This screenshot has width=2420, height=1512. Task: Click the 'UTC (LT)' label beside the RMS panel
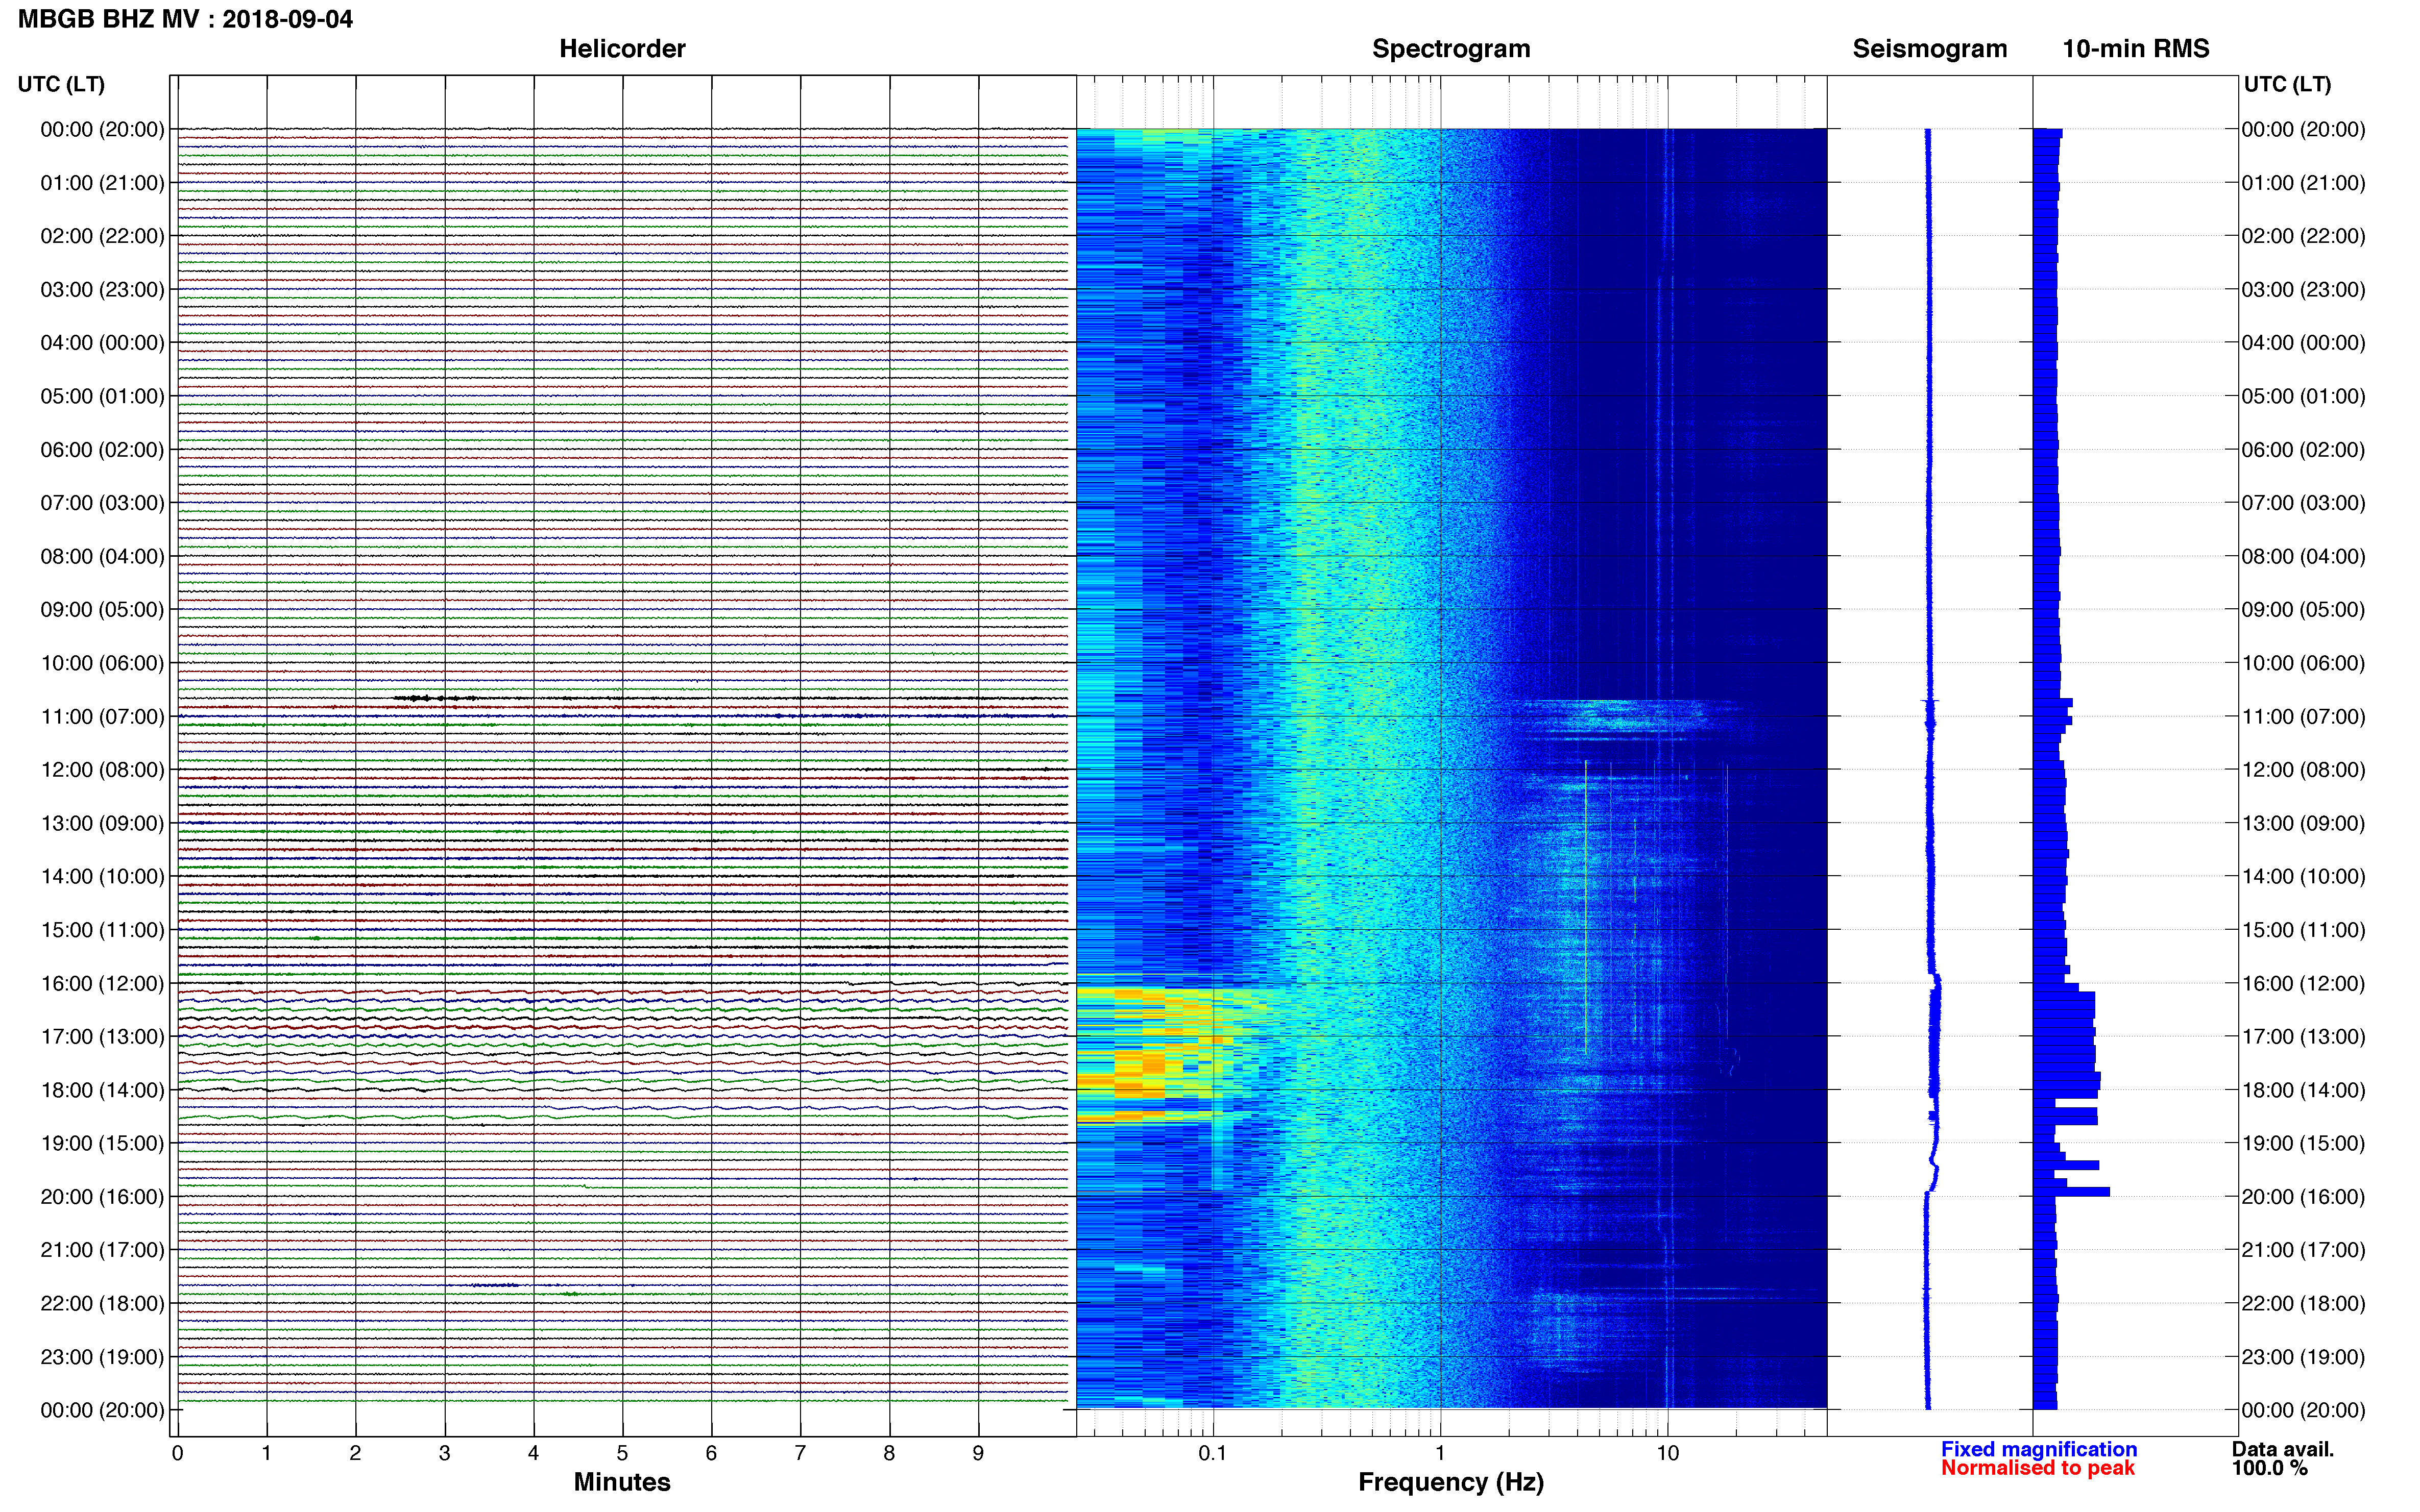click(2287, 84)
